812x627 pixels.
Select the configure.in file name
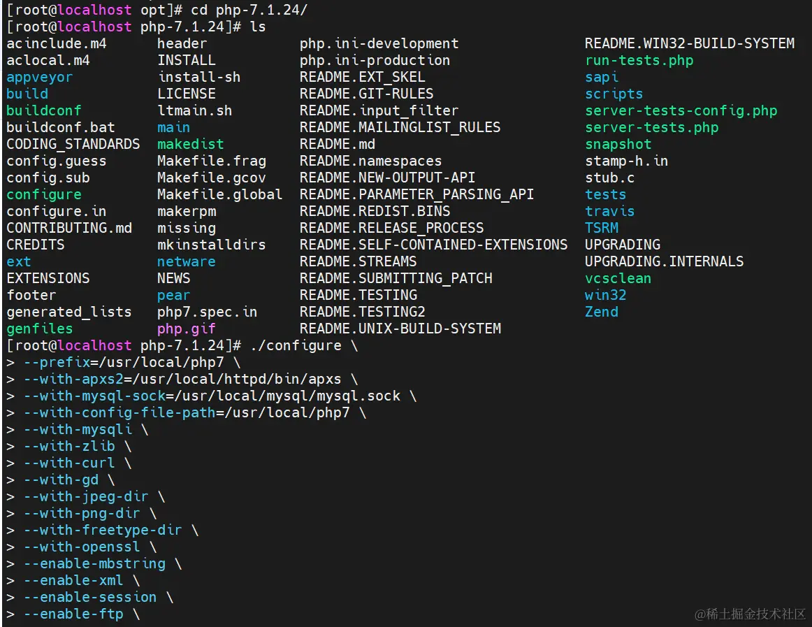click(x=56, y=211)
